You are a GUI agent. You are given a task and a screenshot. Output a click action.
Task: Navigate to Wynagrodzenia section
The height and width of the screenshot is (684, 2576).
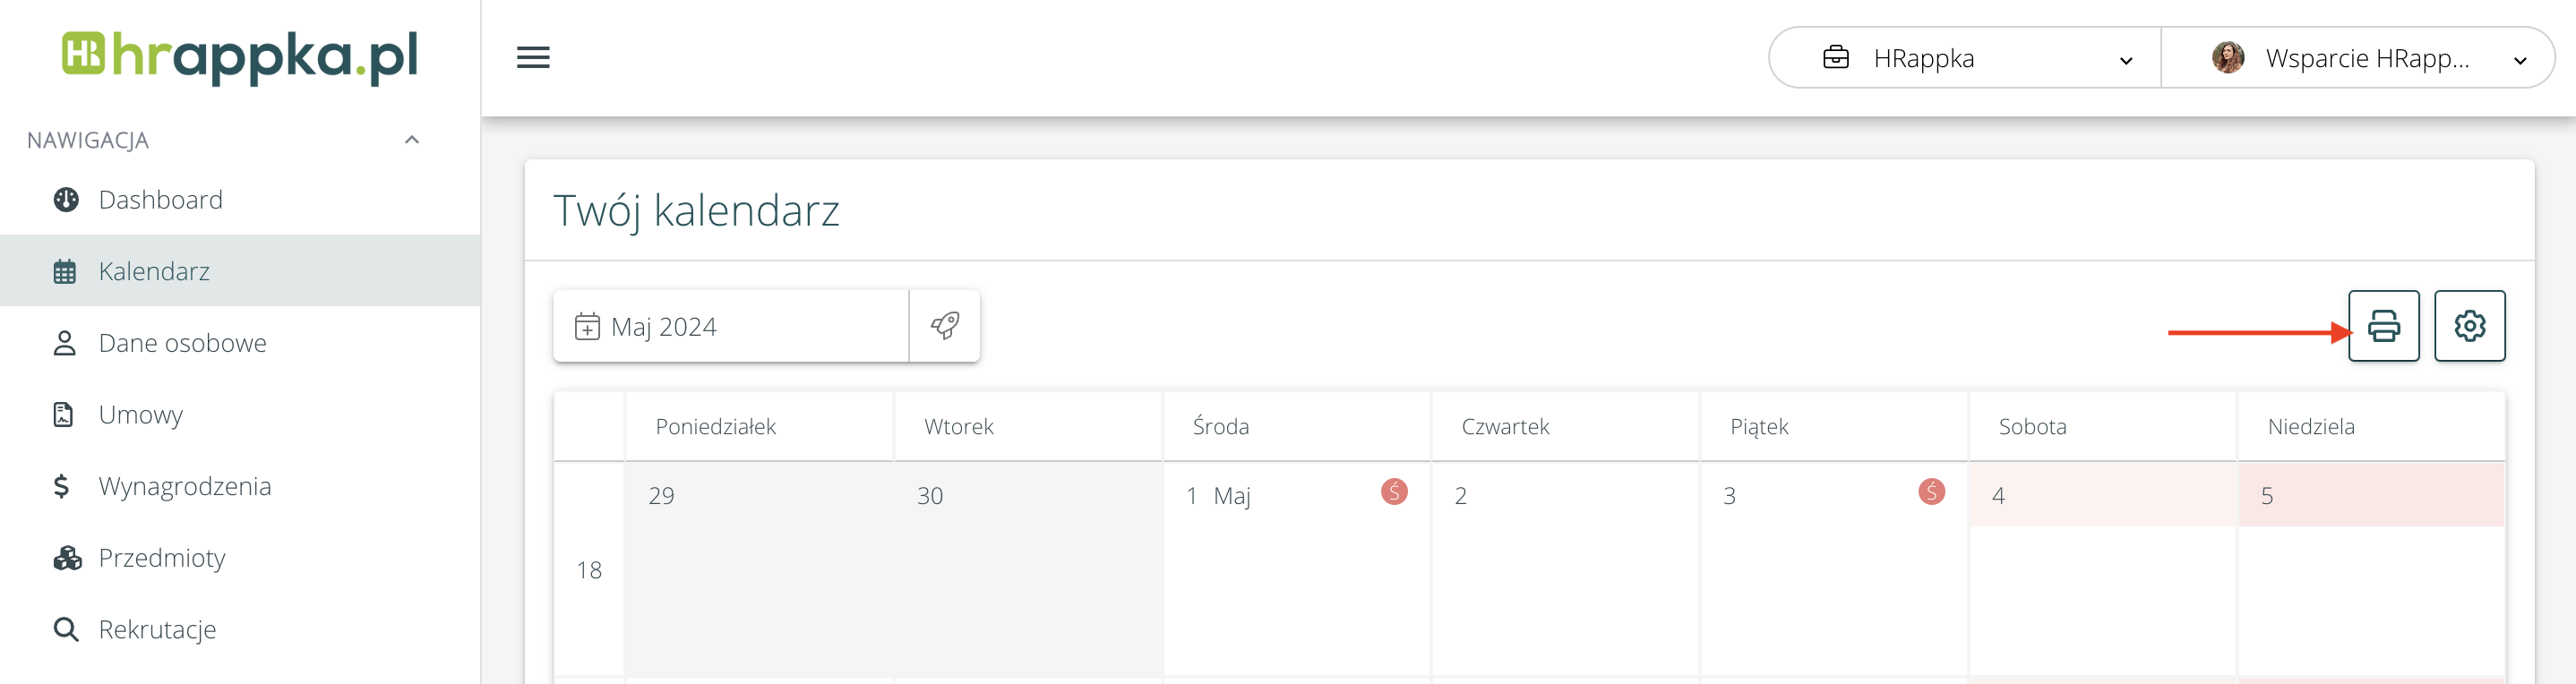(185, 486)
